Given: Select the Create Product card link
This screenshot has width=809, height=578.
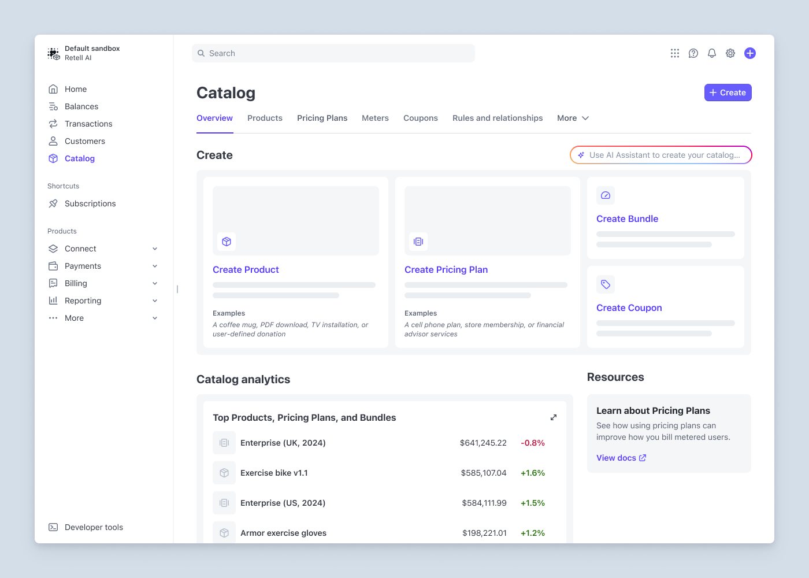Looking at the screenshot, I should (x=246, y=269).
